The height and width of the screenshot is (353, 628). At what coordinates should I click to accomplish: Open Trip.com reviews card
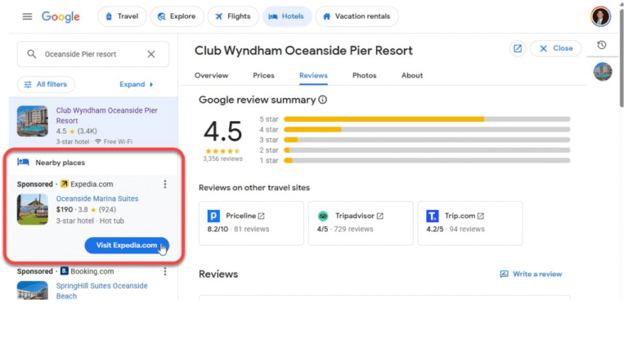pyautogui.click(x=470, y=223)
